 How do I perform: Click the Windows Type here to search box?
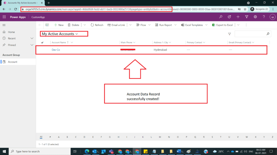tap(39, 151)
